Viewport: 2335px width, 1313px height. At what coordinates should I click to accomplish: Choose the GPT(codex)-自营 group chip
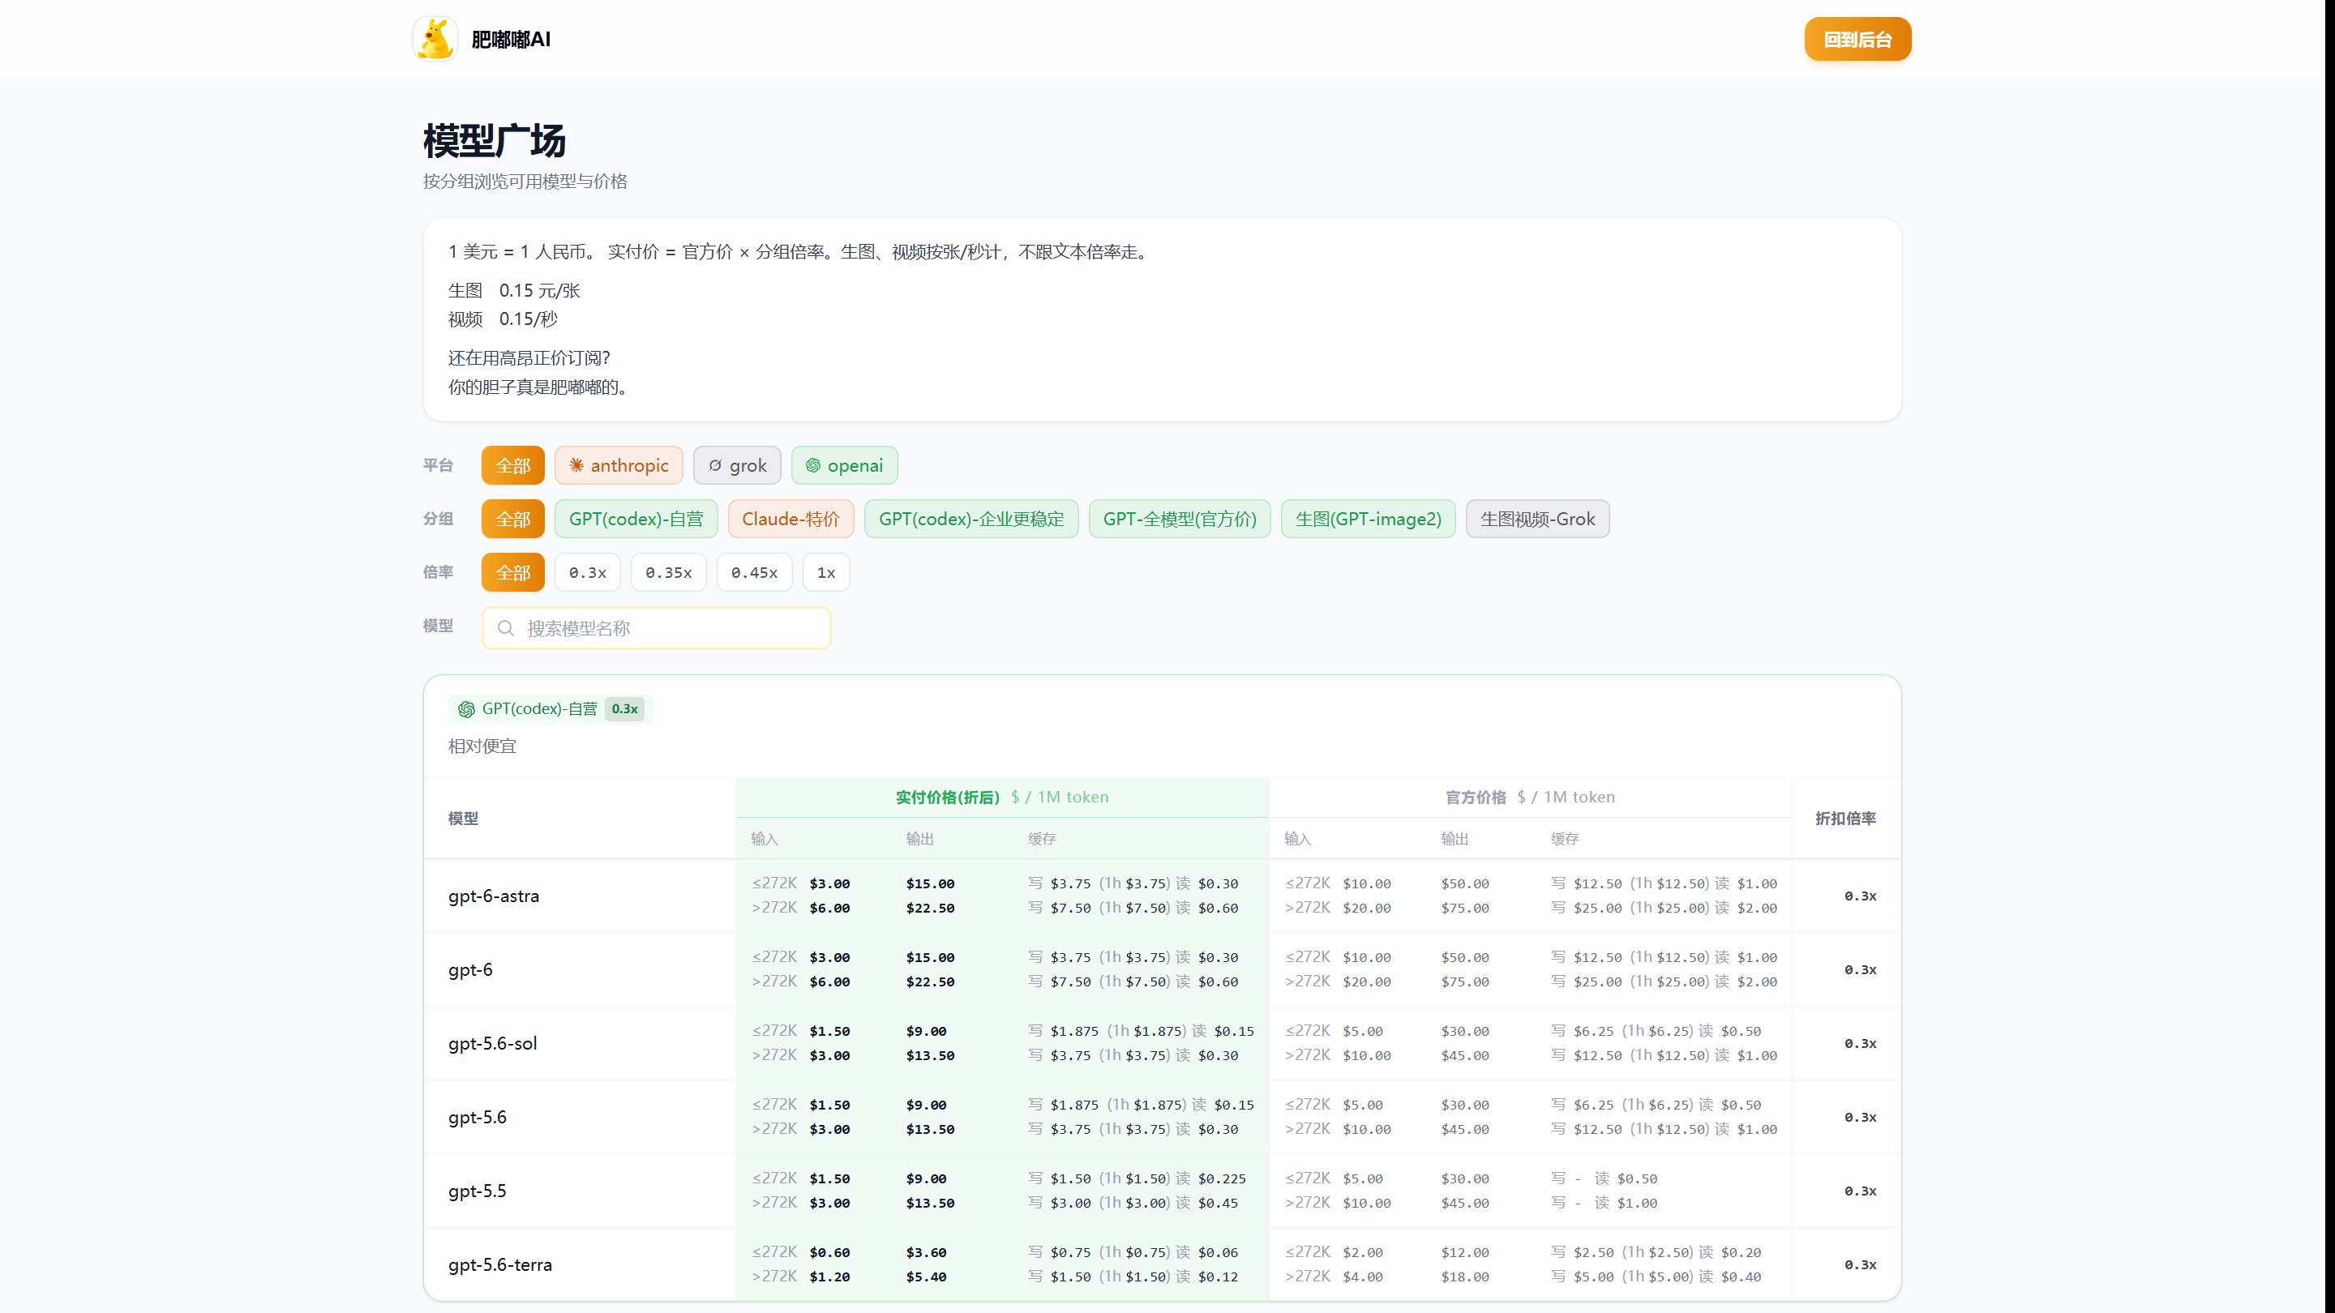coord(636,520)
